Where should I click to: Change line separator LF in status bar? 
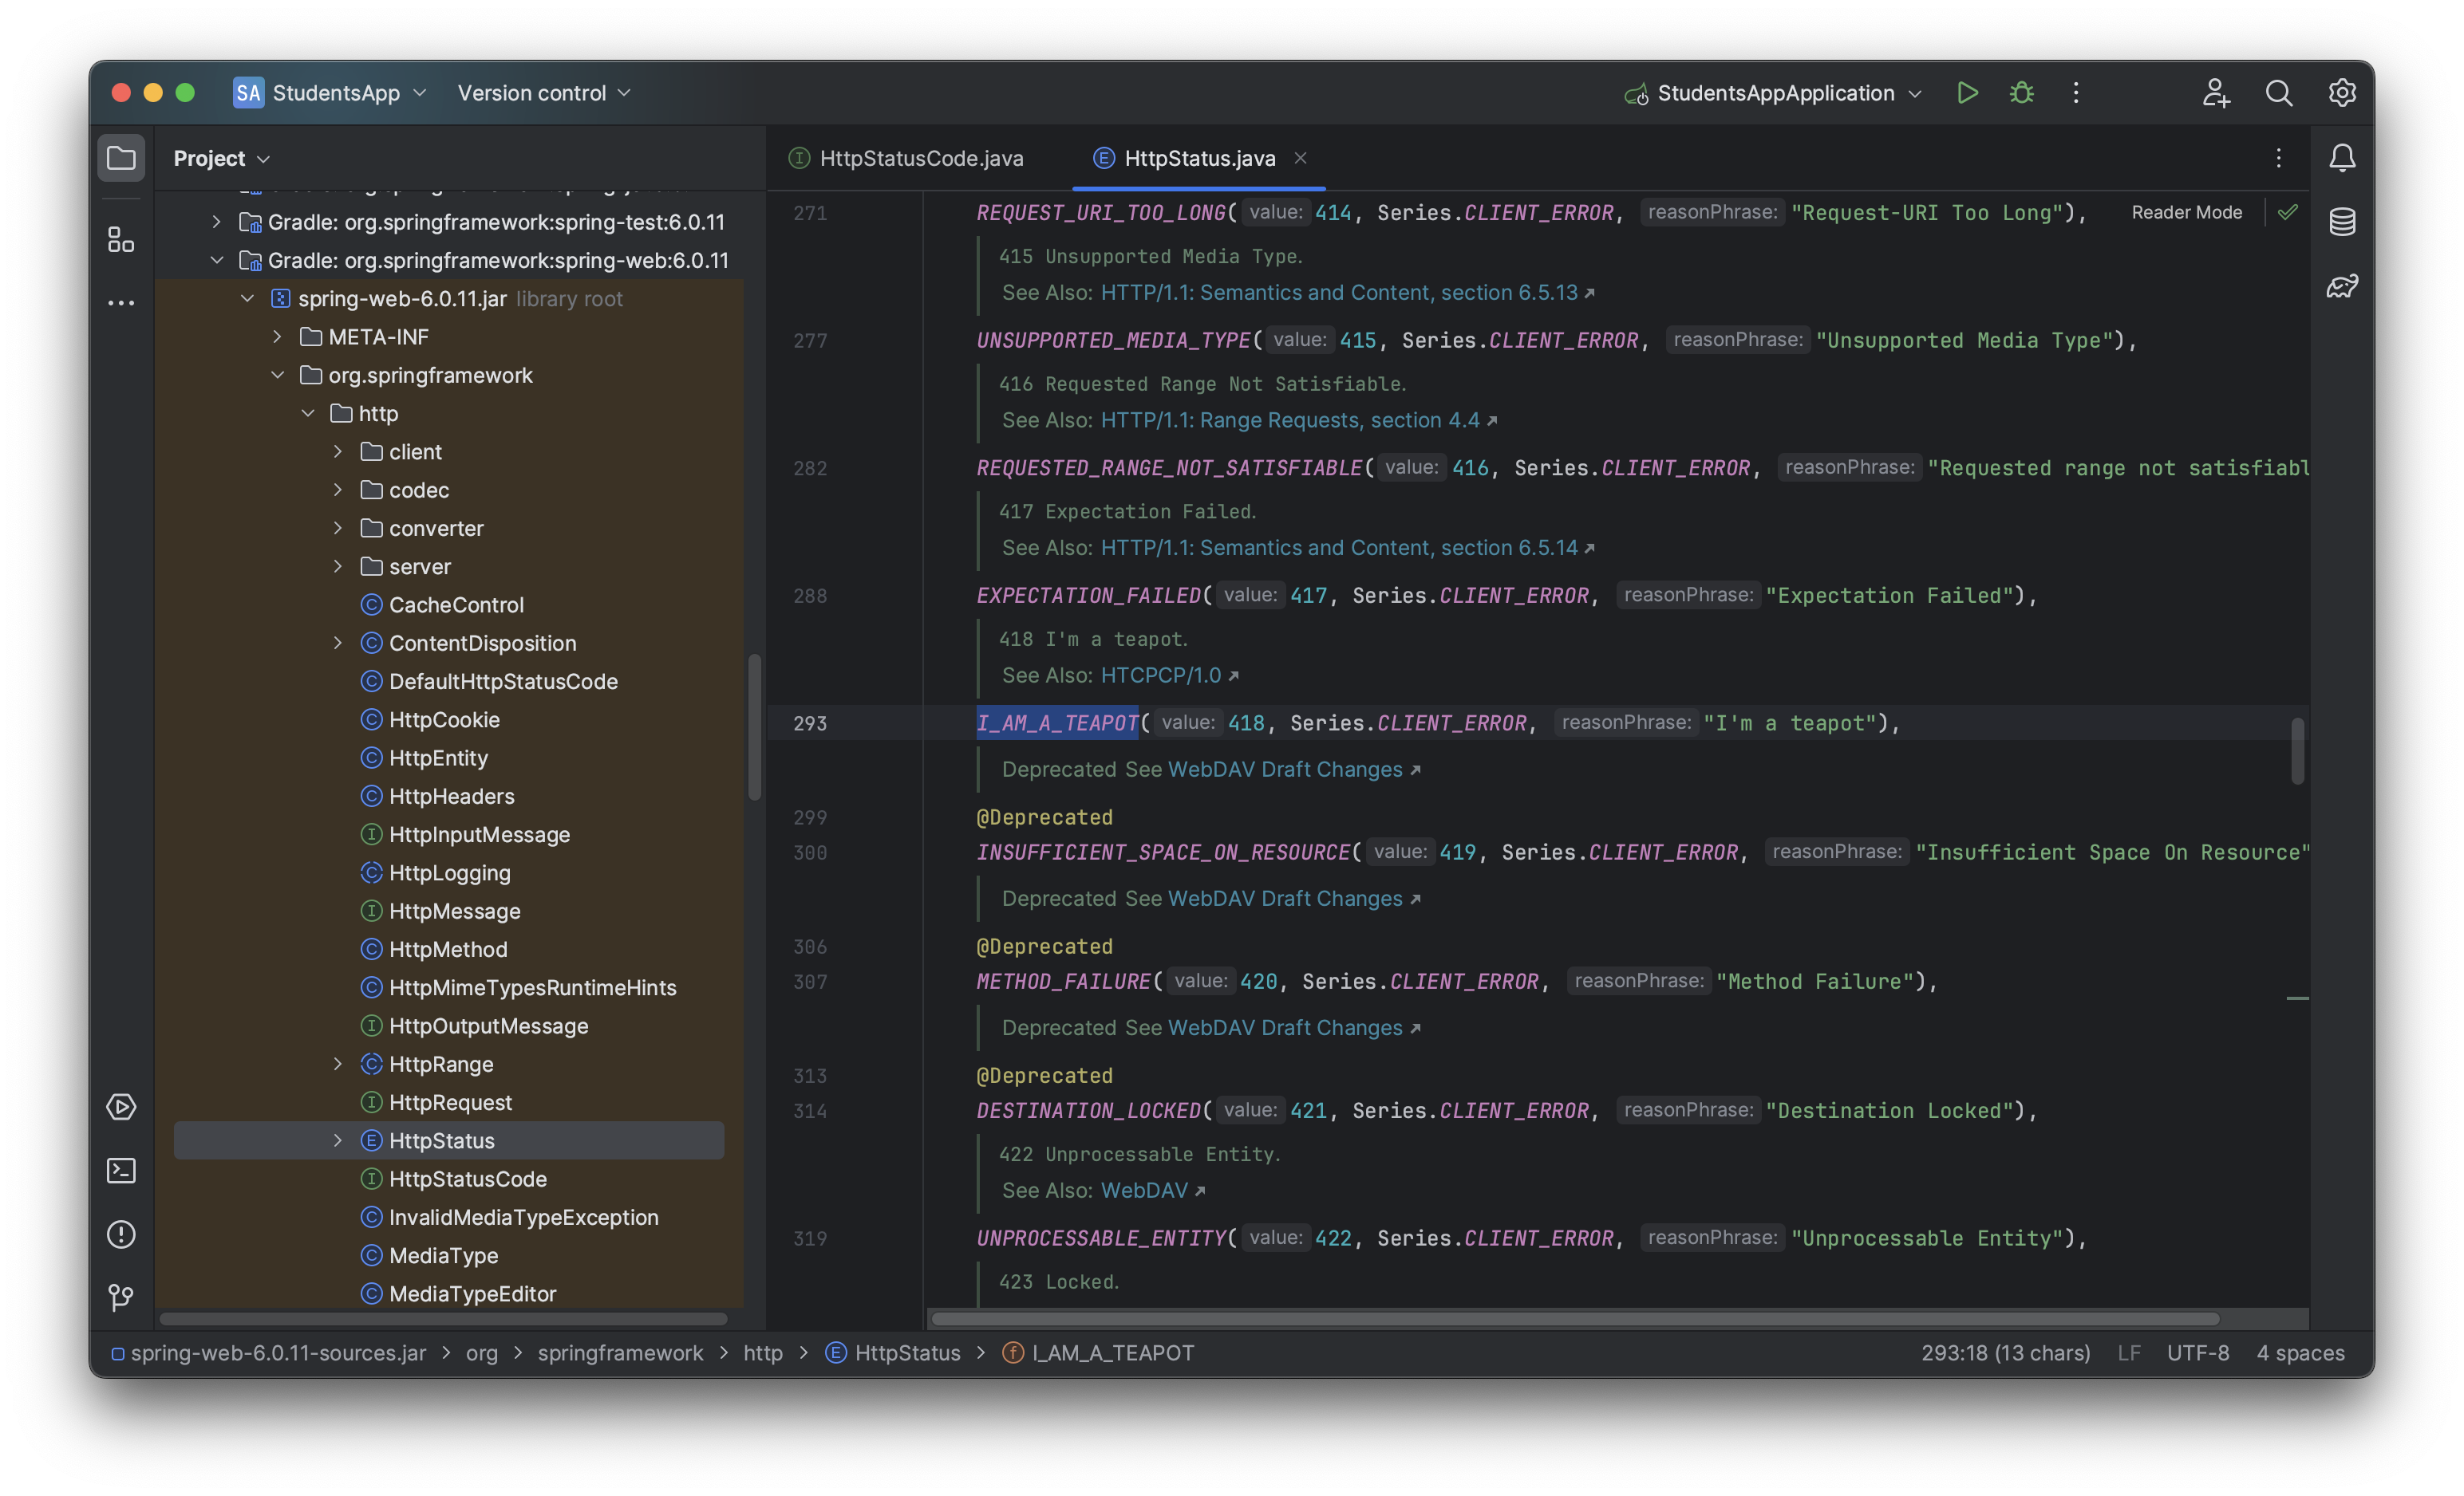pos(2128,1352)
